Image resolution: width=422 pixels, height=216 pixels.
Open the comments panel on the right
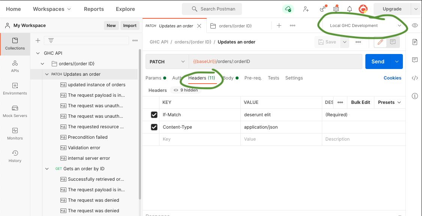pos(414,60)
